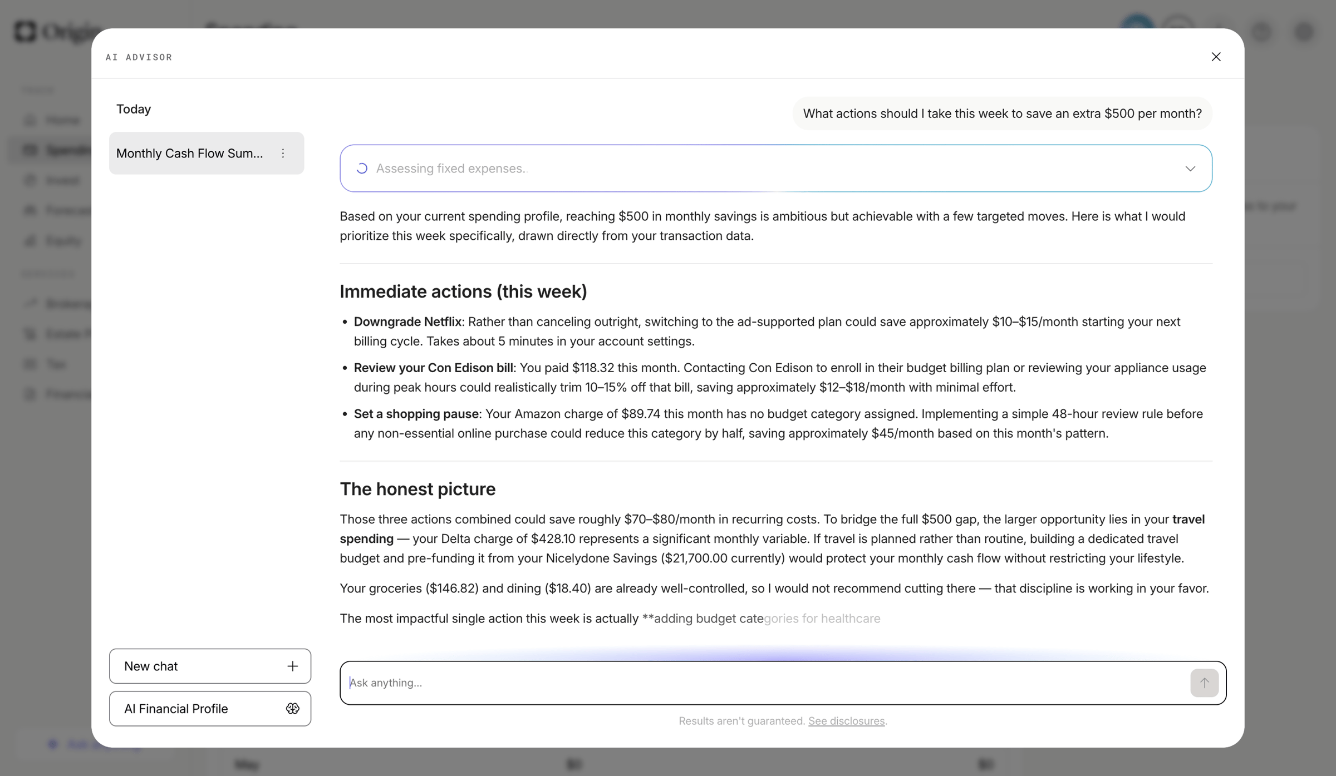
Task: Click Review your Con Edison bill text
Action: point(434,368)
